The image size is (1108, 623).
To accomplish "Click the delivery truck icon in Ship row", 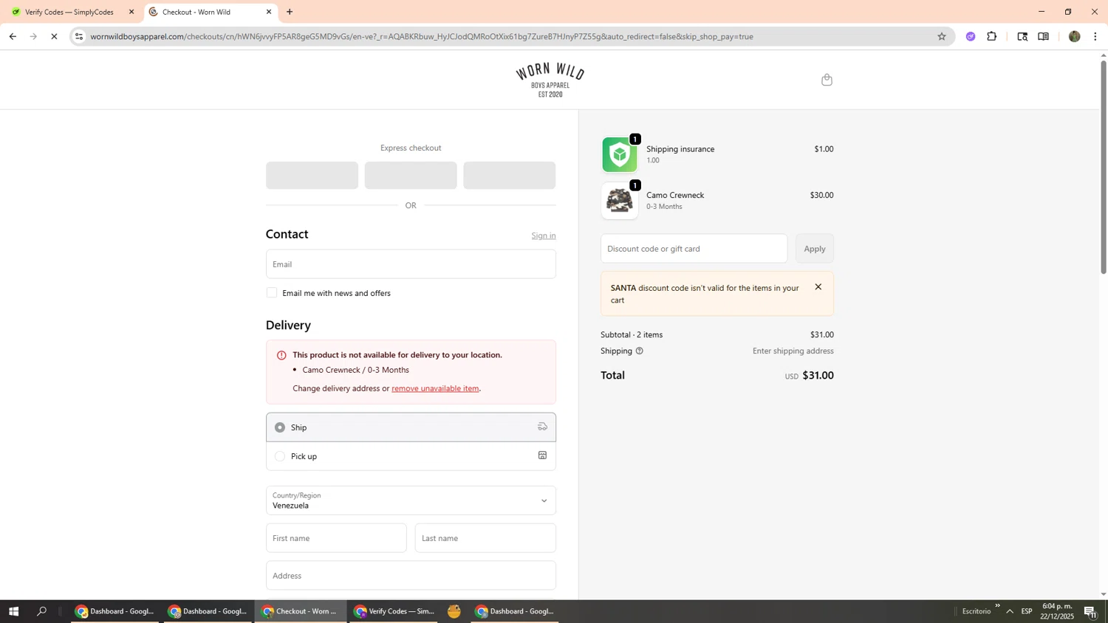I will [542, 427].
